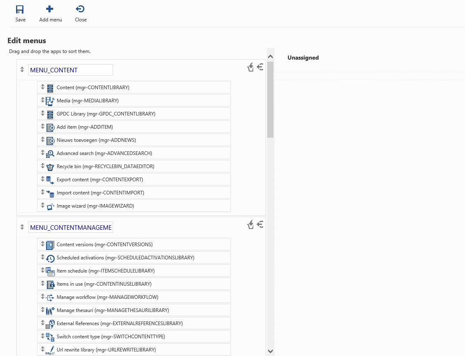Viewport: 465px width, 356px height.
Task: Select the Manage workflow row text
Action: coord(108,297)
